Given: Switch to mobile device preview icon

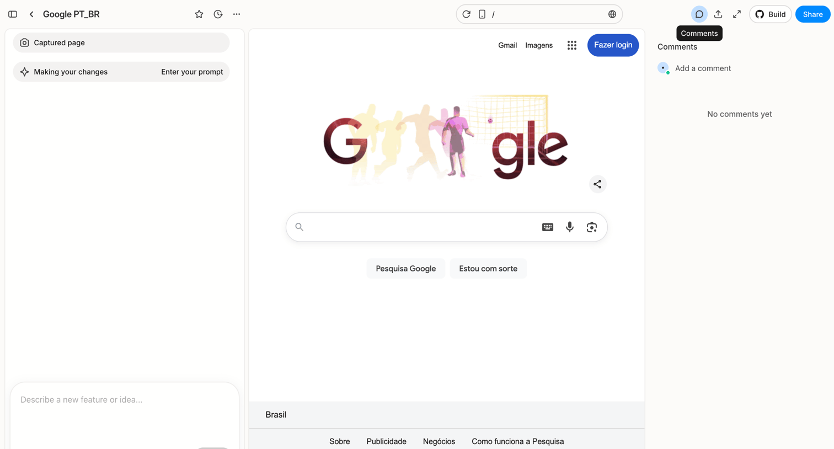Looking at the screenshot, I should tap(482, 14).
